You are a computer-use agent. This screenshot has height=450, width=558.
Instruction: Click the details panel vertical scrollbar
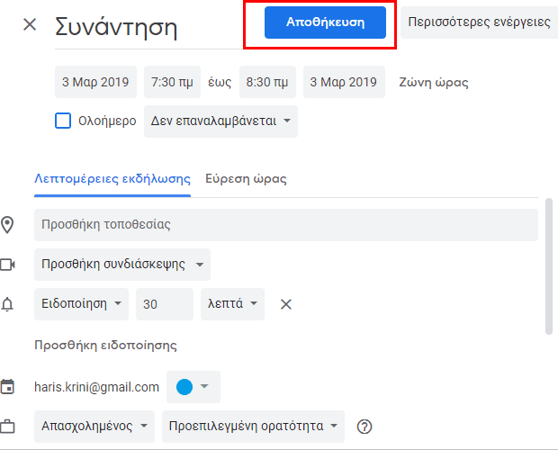click(549, 266)
